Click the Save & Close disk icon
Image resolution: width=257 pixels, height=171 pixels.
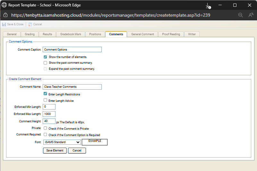(4, 24)
